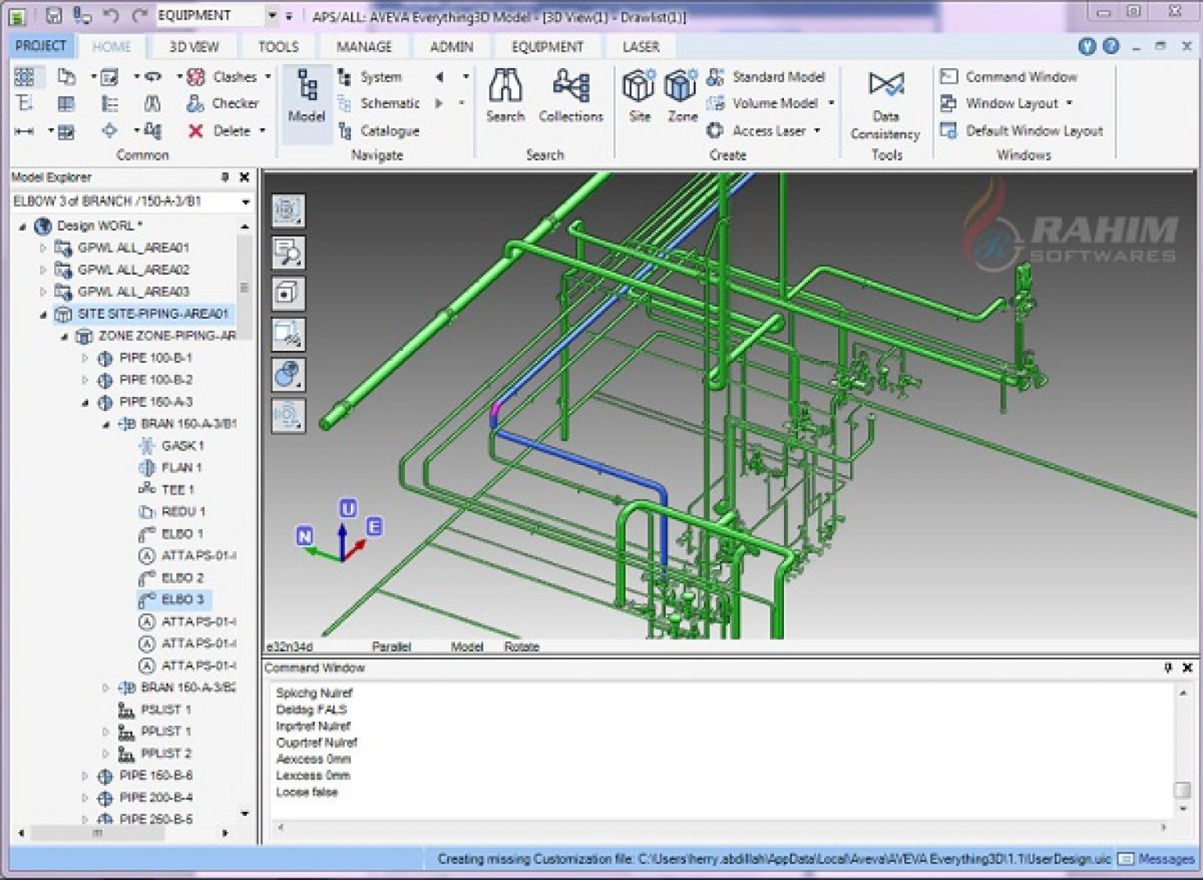Viewport: 1203px width, 880px height.
Task: Pin the Model Explorer panel
Action: click(x=225, y=177)
